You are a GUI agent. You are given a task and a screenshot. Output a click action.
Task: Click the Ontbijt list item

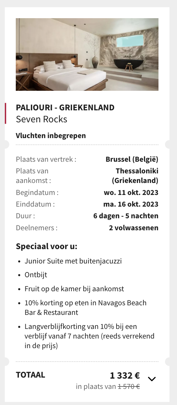point(36,275)
